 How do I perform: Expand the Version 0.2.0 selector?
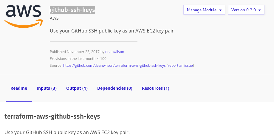coord(246,10)
